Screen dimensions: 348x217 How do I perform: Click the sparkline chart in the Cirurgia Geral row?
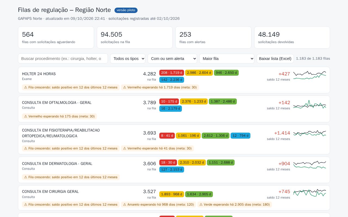[x=310, y=193]
